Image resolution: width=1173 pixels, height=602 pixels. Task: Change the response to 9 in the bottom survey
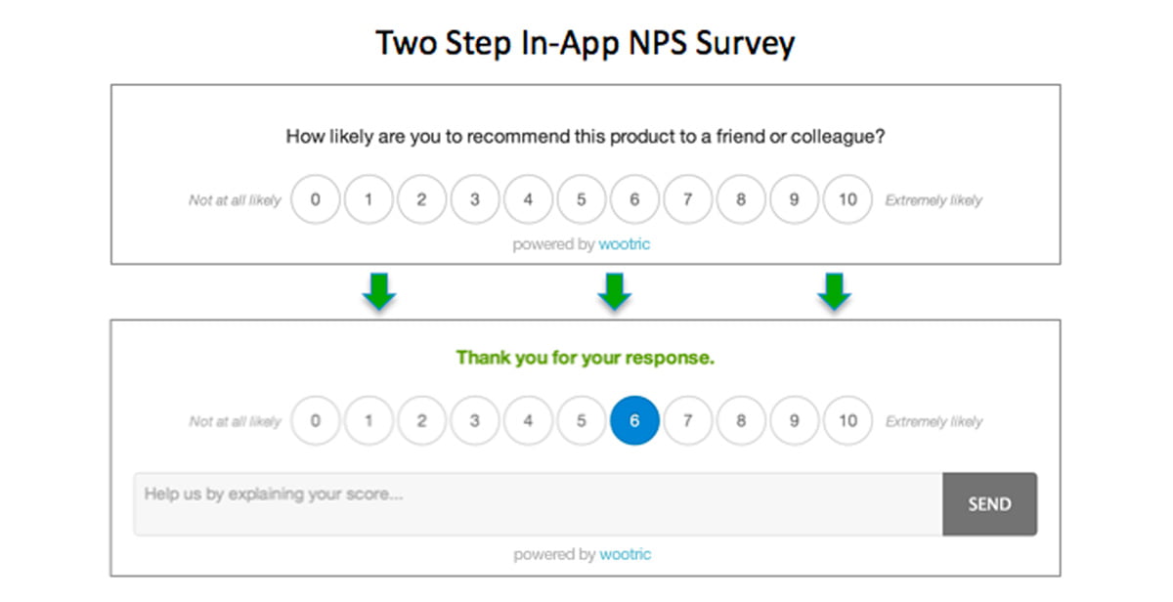click(x=795, y=421)
